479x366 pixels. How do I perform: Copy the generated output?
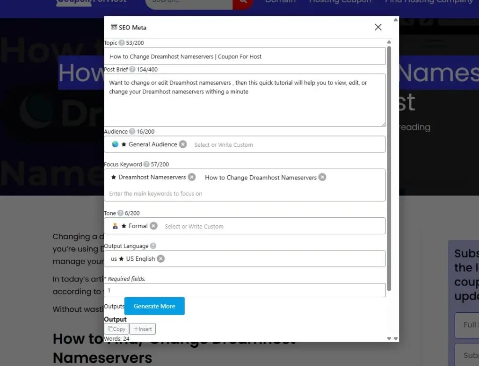pyautogui.click(x=116, y=329)
